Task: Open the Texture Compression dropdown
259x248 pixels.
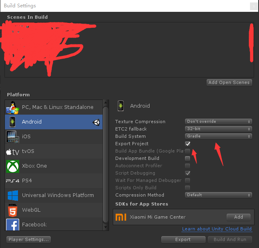Action: click(x=219, y=122)
